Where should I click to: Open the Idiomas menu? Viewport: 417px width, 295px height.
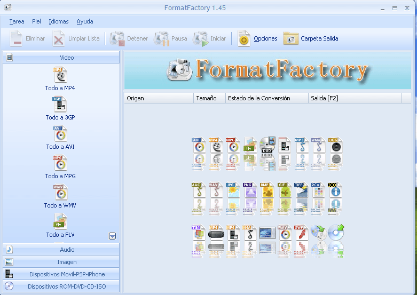point(59,21)
